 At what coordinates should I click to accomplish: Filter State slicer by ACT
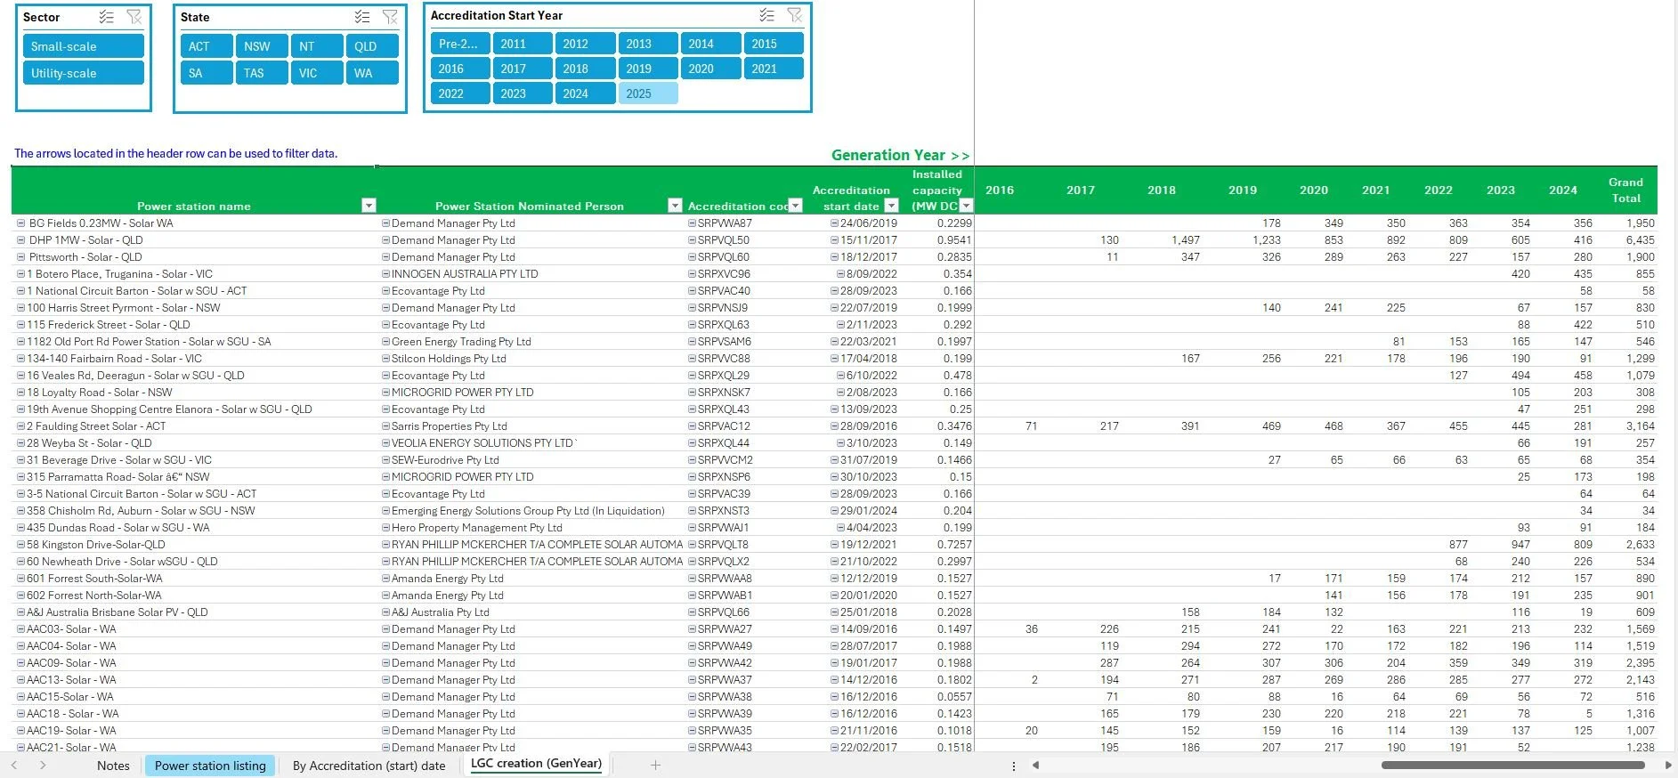(x=207, y=46)
